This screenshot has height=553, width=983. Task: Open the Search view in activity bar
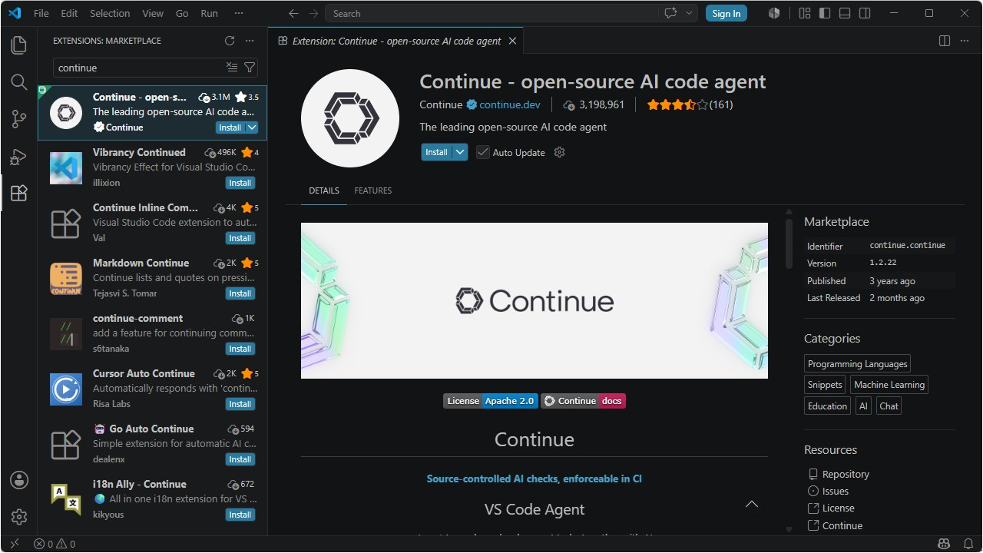pos(18,82)
